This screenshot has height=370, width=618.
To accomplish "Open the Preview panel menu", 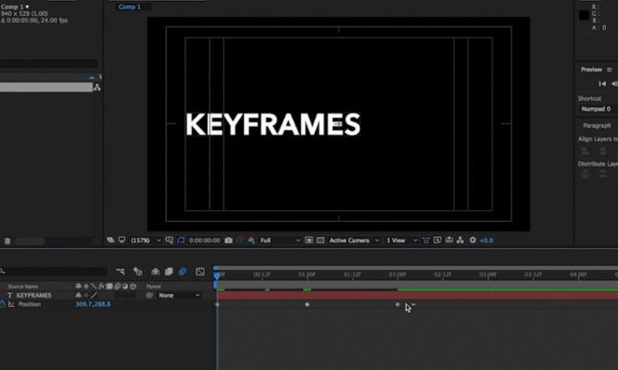I will pyautogui.click(x=611, y=69).
